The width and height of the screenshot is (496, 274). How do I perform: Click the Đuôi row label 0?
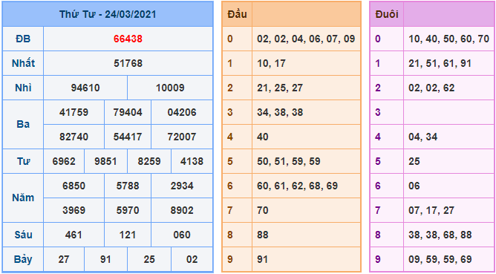[x=378, y=39]
